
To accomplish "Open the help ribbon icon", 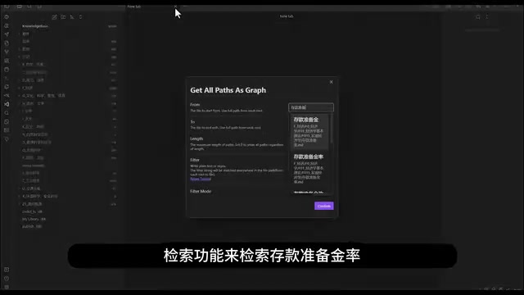I will (7, 279).
